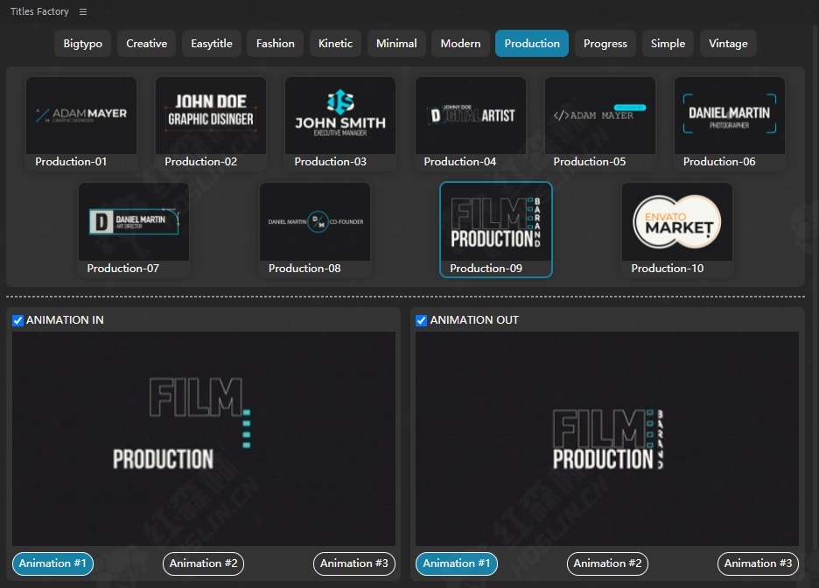
Task: Switch to the Minimal category tab
Action: coord(396,44)
